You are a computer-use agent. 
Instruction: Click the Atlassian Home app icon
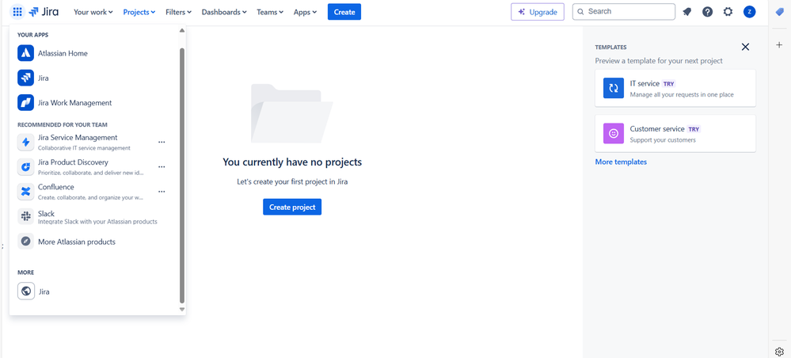pyautogui.click(x=25, y=53)
